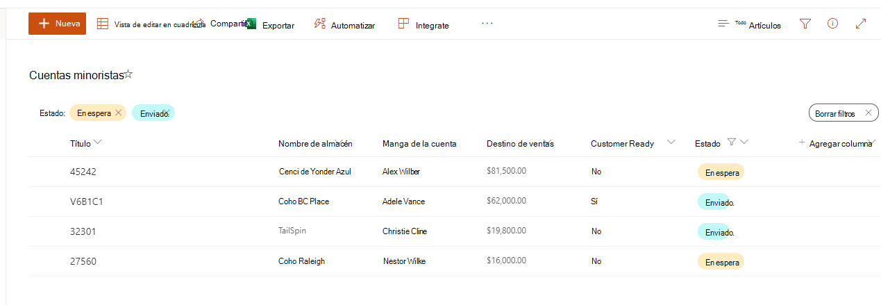Open list item titled 45242

[x=83, y=172]
